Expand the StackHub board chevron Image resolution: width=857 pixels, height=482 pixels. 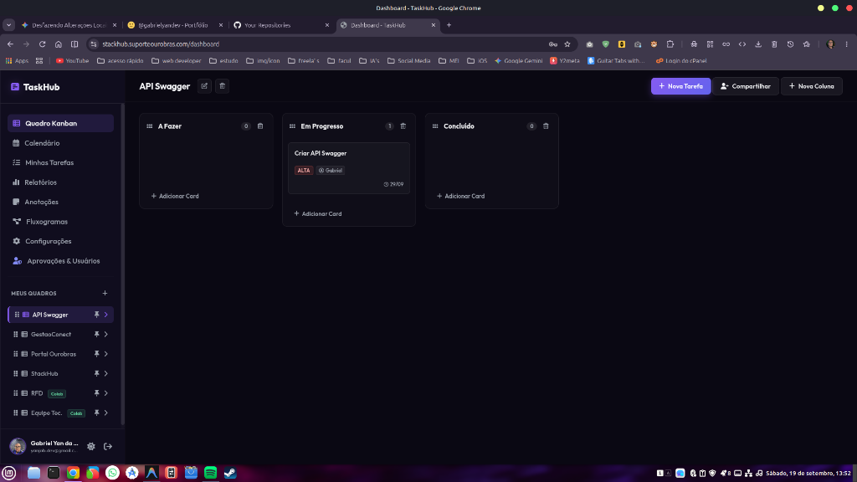[106, 374]
